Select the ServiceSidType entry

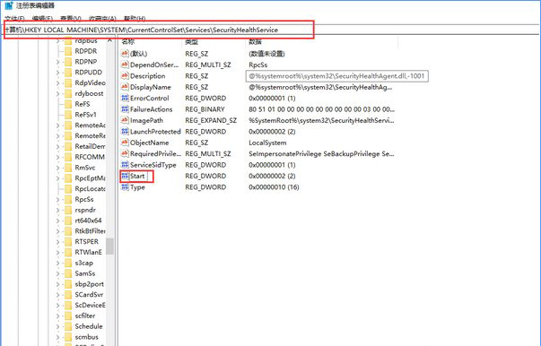pyautogui.click(x=153, y=165)
